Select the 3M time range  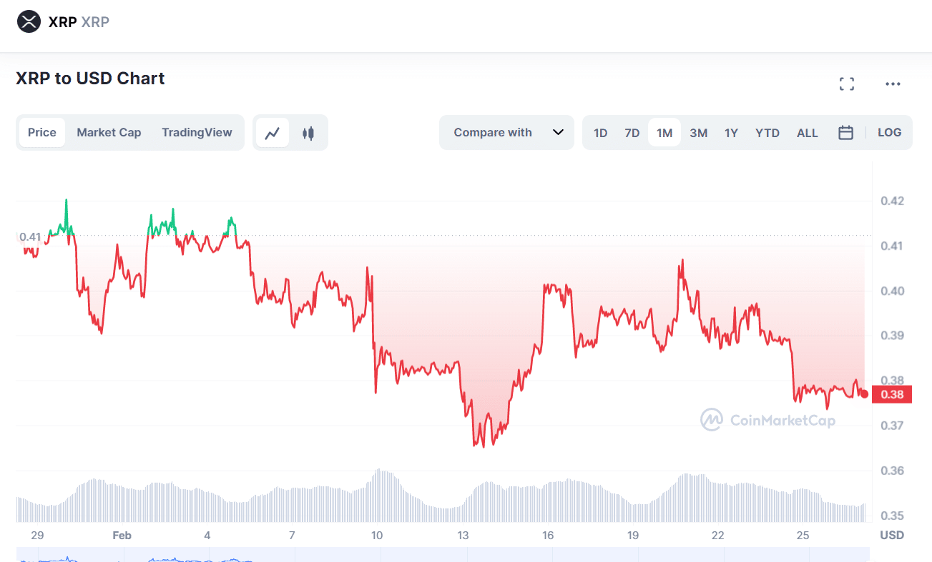point(699,133)
